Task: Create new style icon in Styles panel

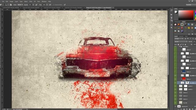Action: point(192,34)
